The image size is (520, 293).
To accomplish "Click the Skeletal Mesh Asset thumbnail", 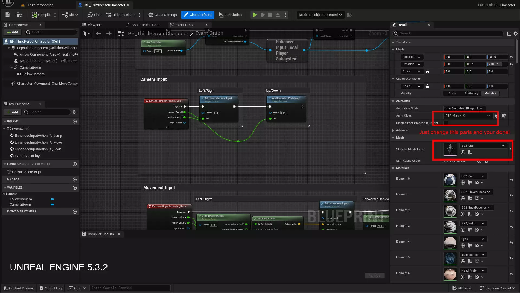I will [x=450, y=149].
